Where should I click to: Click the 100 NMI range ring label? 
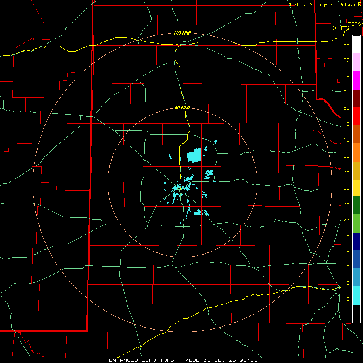[x=182, y=33]
